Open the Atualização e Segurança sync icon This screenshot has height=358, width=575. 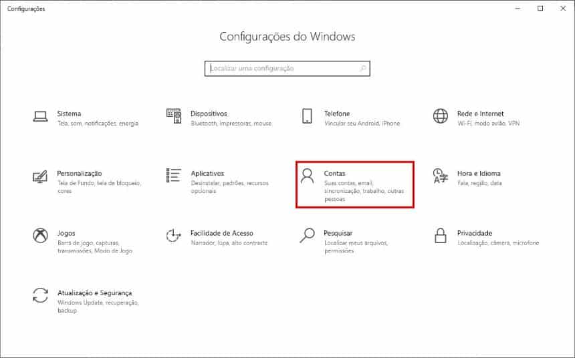pos(40,295)
